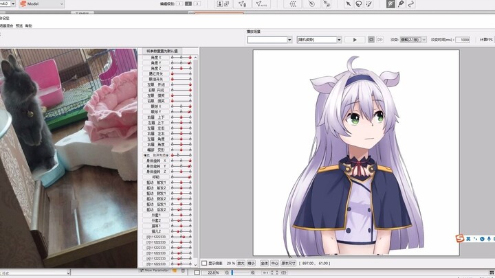Click the 计算FPS button

coord(486,39)
